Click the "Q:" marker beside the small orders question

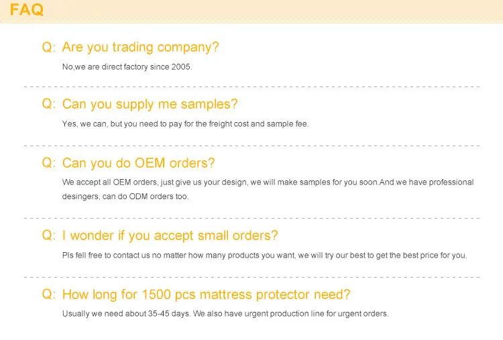pyautogui.click(x=48, y=235)
